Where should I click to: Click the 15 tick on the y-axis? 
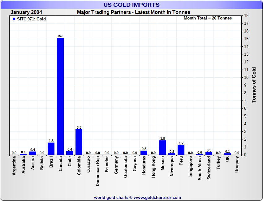coord(246,39)
